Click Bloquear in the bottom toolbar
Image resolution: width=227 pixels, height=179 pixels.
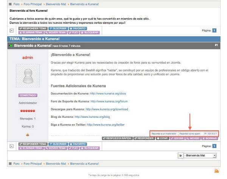(90, 148)
